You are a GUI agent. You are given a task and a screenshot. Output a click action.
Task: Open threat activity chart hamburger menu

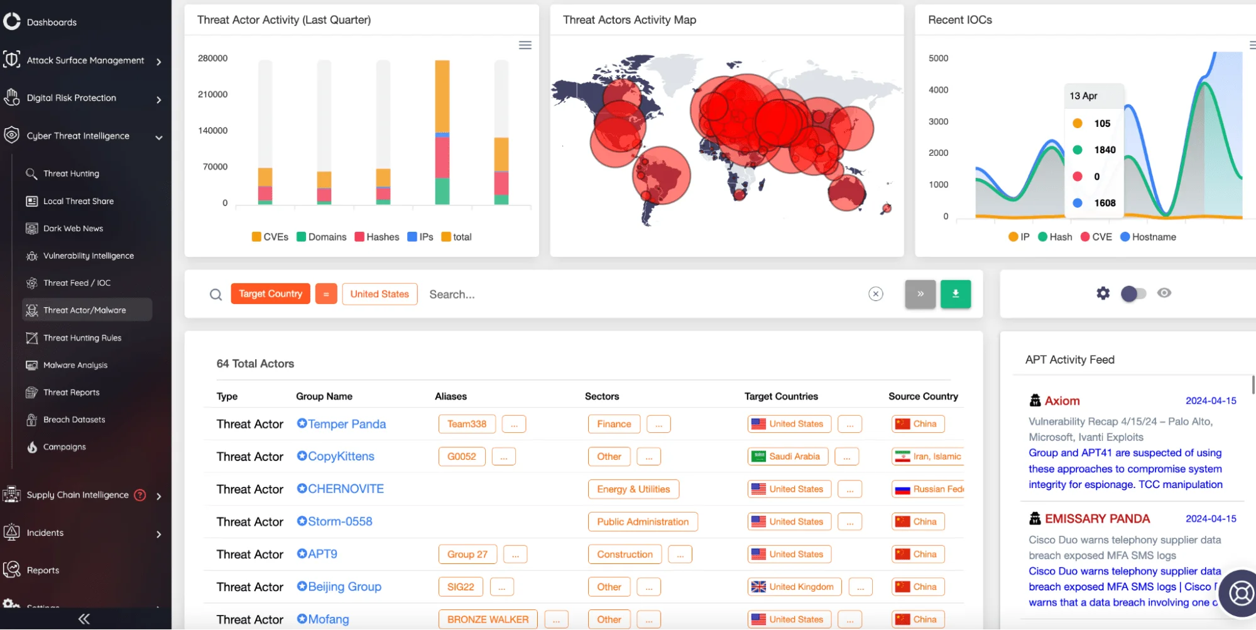coord(525,45)
